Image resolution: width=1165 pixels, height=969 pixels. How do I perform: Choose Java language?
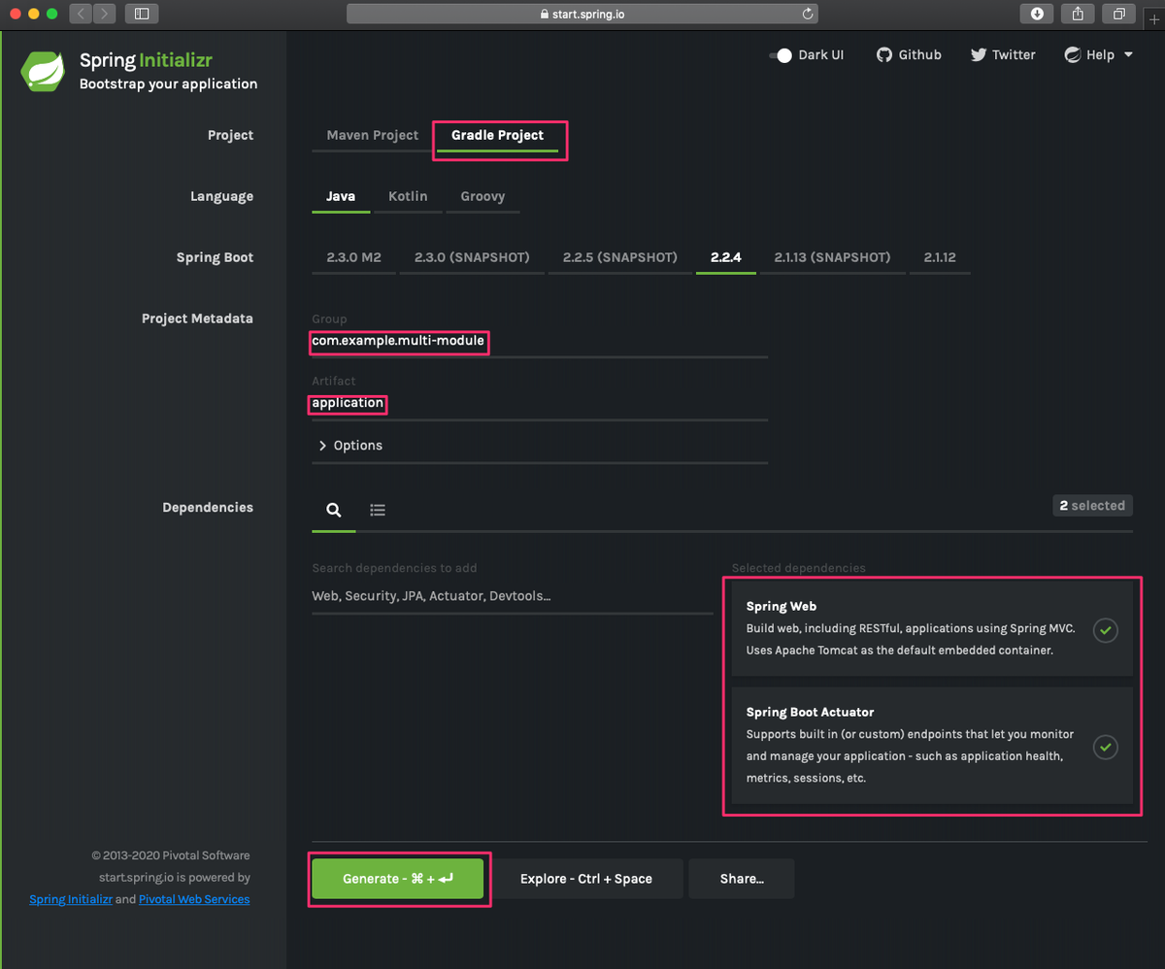(x=341, y=196)
